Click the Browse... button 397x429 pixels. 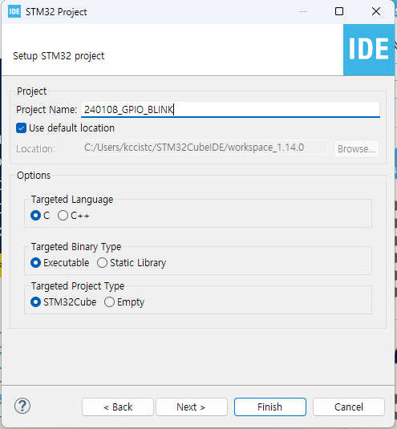[x=356, y=149]
